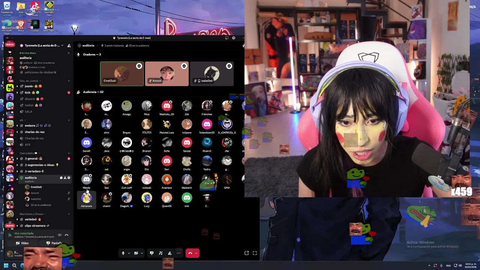
Task: Click audience member Maickel Laza avatar
Action: pos(167,124)
